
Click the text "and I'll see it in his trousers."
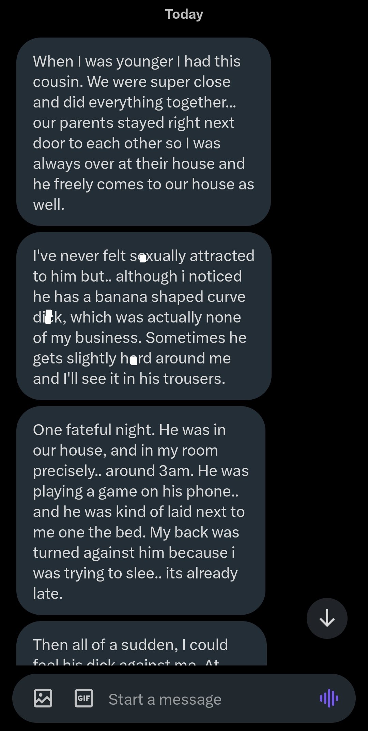(129, 379)
